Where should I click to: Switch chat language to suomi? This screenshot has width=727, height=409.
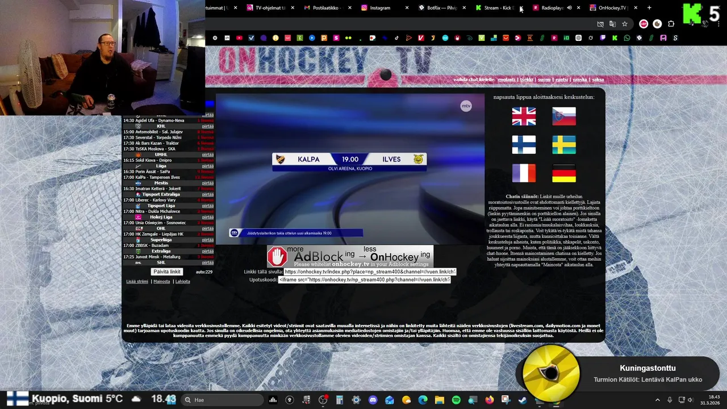click(x=544, y=80)
